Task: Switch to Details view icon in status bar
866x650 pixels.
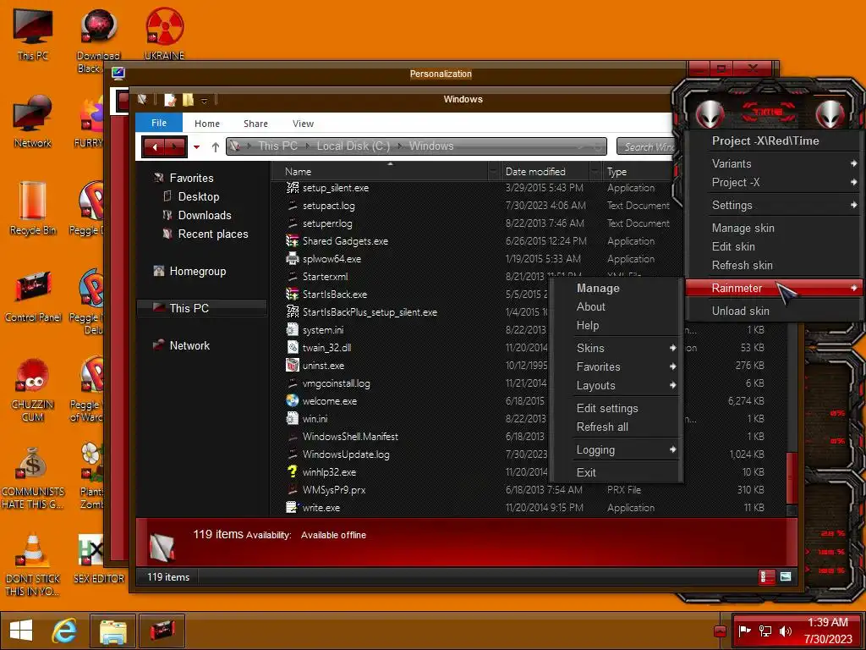Action: pyautogui.click(x=767, y=577)
